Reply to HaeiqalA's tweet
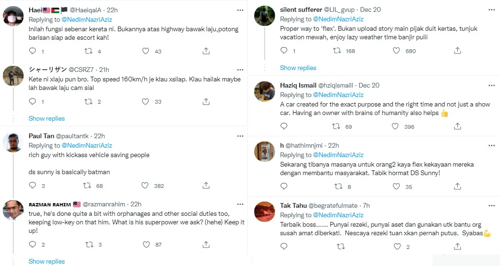 (32, 51)
